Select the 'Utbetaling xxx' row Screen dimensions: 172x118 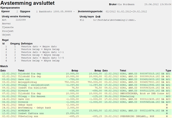(86, 116)
